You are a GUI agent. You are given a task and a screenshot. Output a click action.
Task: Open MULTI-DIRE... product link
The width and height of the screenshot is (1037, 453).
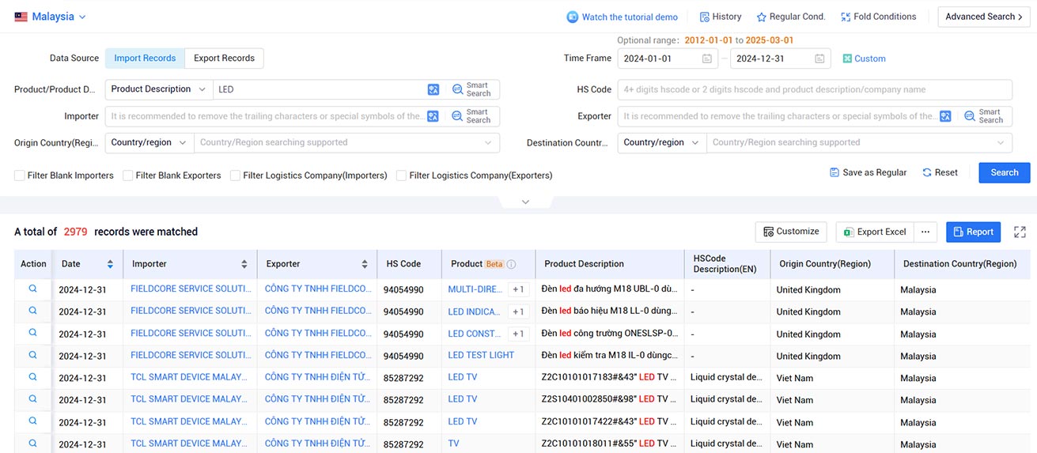(475, 289)
